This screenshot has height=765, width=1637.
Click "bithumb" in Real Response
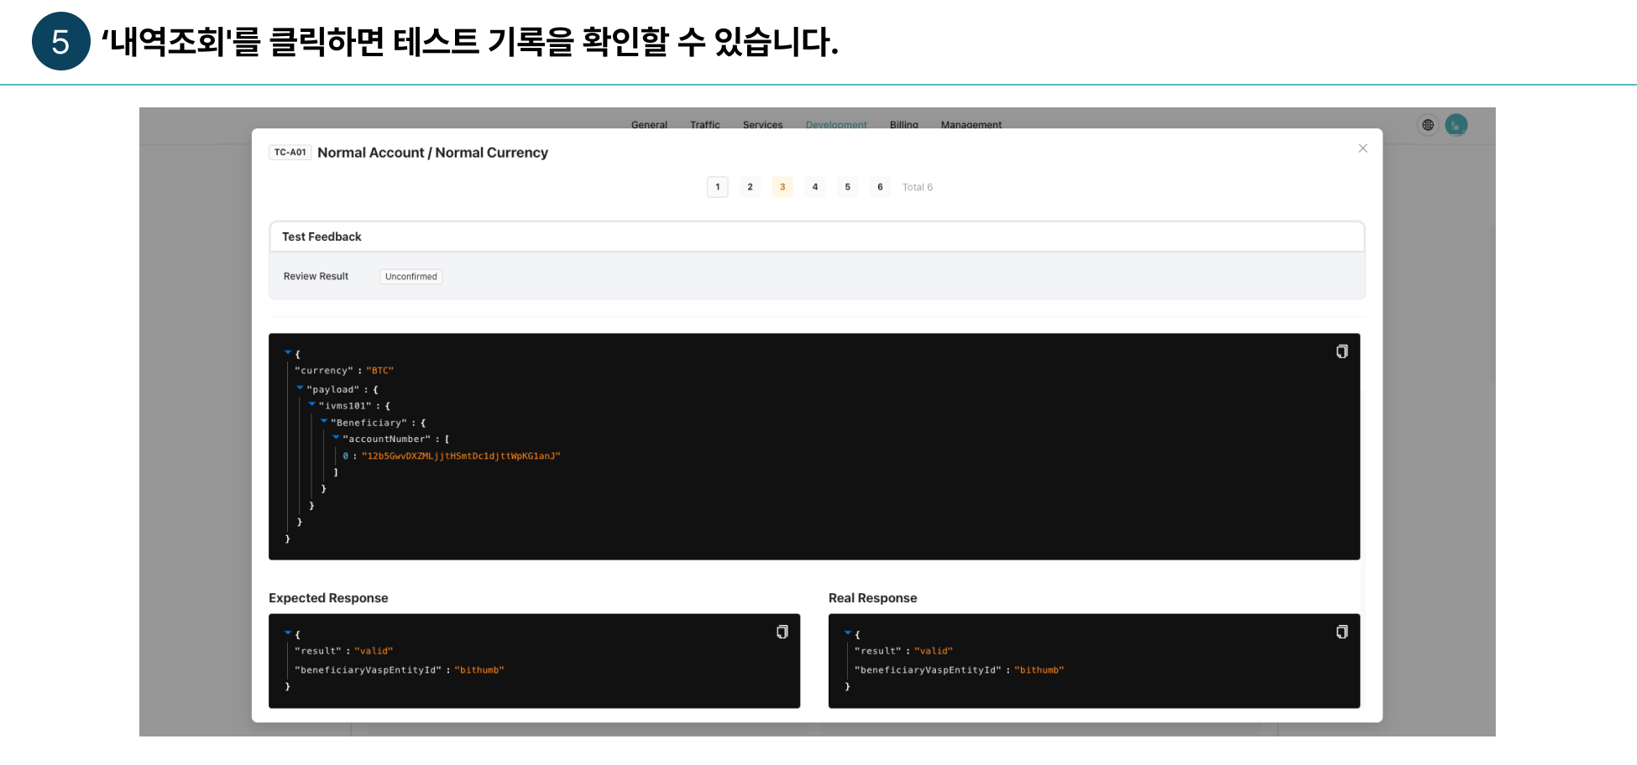click(1039, 670)
